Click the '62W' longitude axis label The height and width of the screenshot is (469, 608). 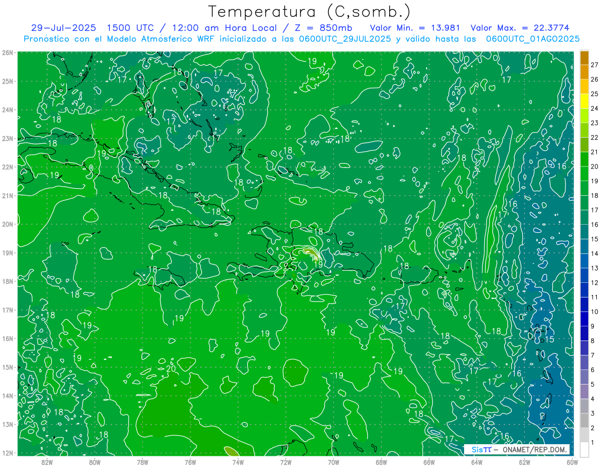[x=524, y=461]
